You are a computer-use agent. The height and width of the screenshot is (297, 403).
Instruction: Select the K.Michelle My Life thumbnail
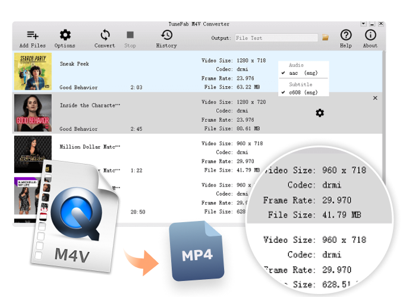[27, 196]
